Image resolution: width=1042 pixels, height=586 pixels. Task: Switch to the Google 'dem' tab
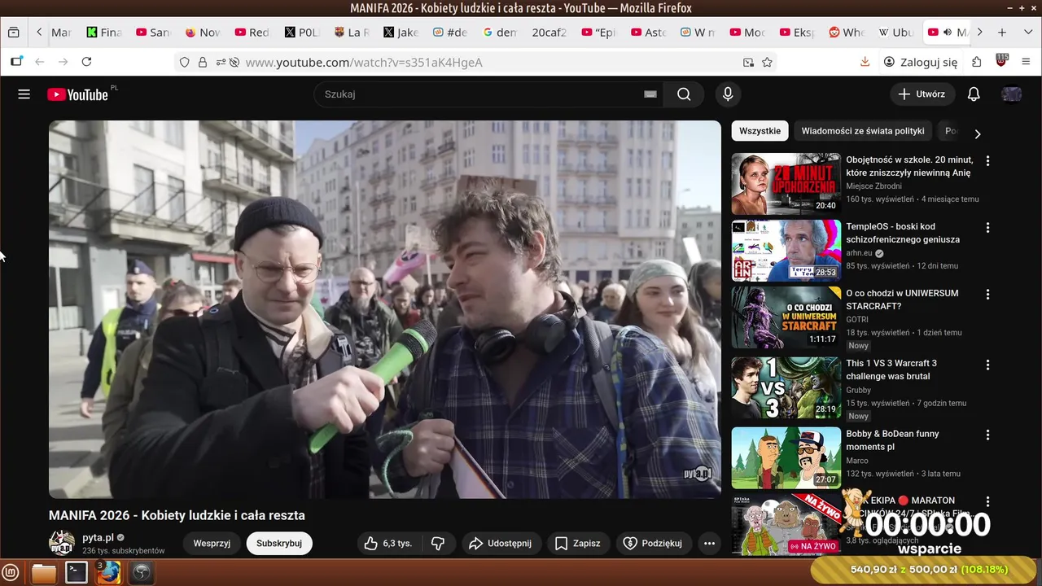click(501, 33)
